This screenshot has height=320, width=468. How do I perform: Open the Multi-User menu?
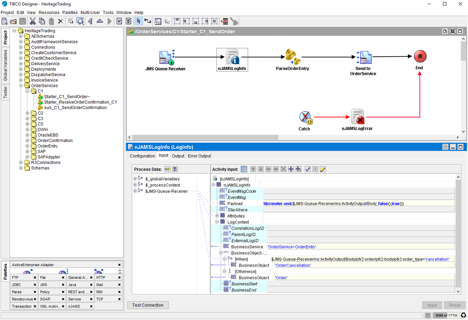(90, 12)
